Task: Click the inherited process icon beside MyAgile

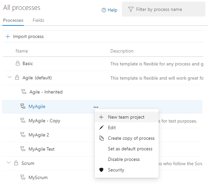Action: click(x=23, y=106)
